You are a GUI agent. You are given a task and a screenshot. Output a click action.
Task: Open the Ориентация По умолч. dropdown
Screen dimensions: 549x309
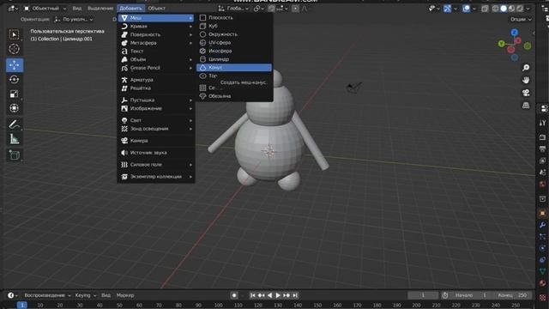(75, 19)
